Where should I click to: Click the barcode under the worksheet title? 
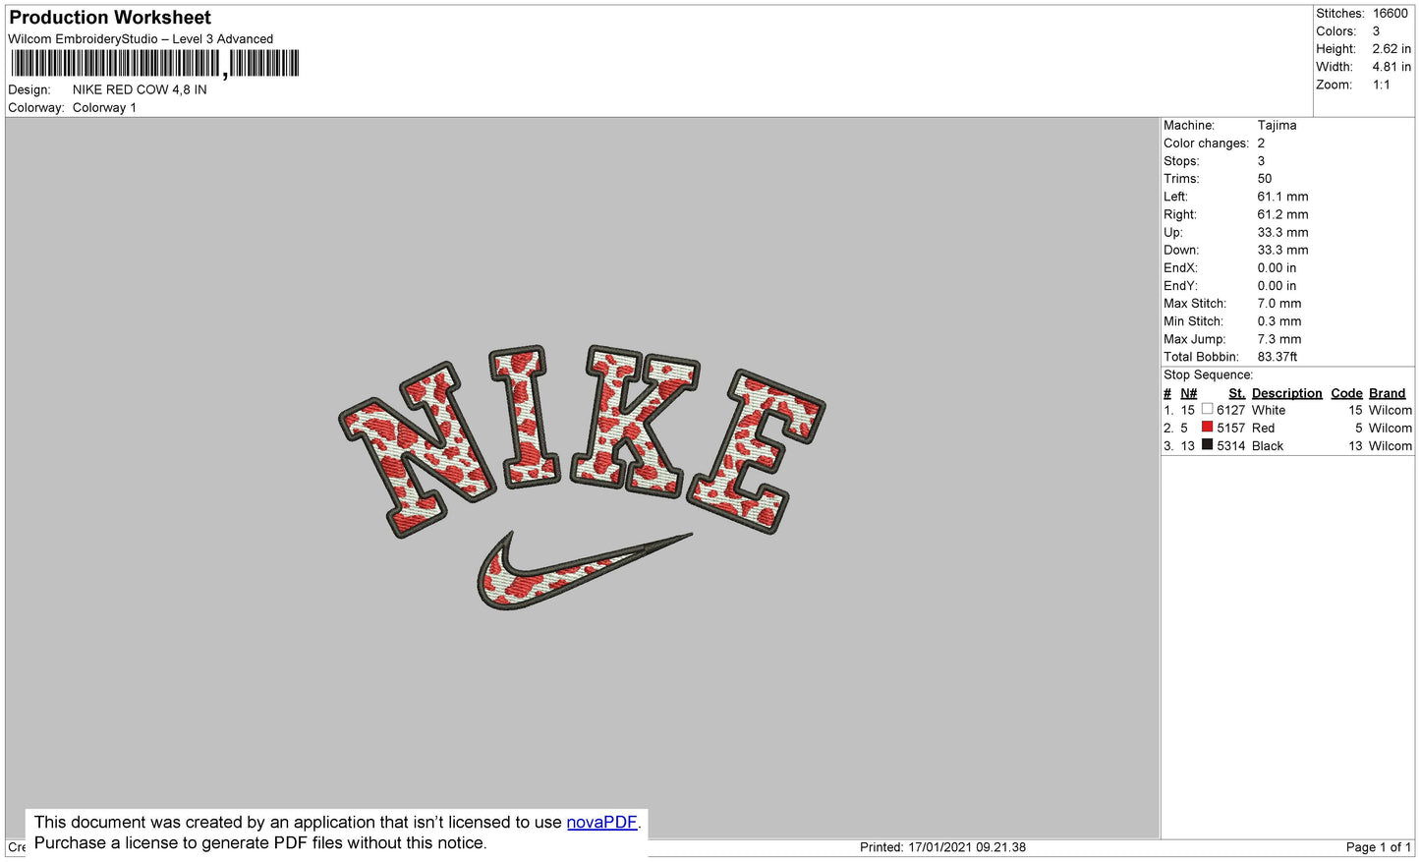pos(155,64)
